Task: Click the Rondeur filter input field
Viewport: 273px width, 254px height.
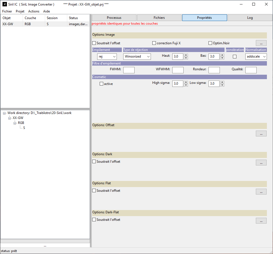Action: click(214, 70)
